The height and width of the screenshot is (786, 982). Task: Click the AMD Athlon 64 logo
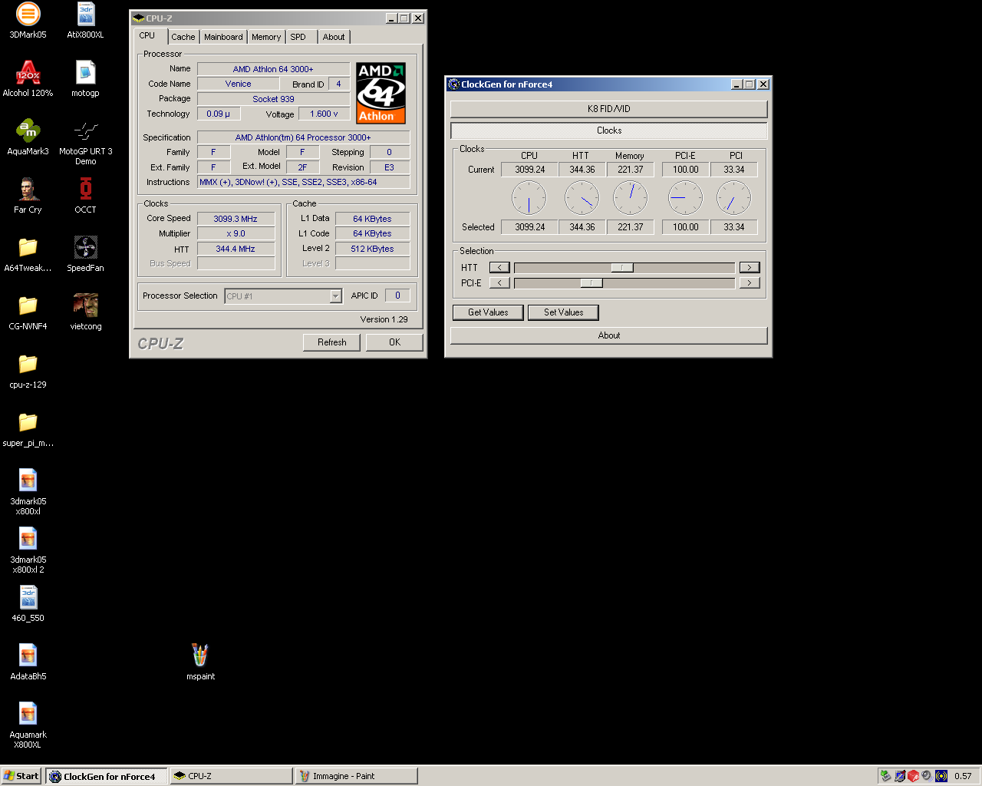point(381,93)
